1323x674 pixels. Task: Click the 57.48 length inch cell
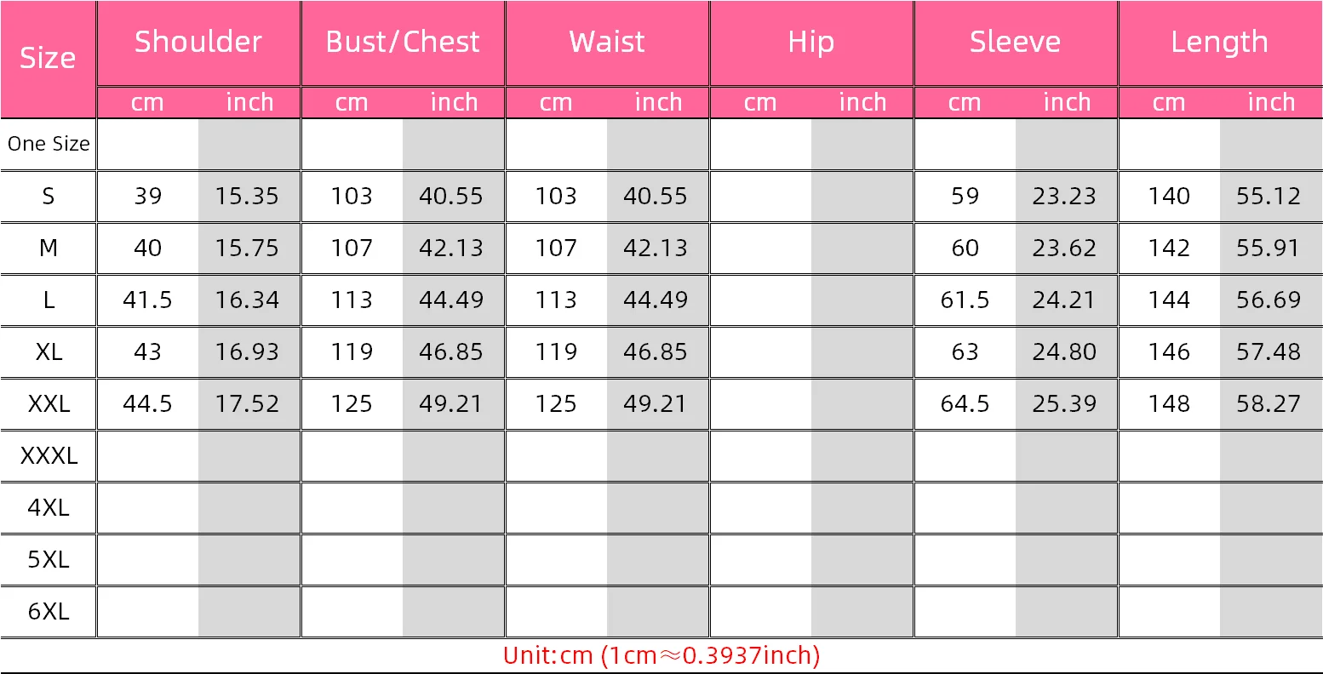coord(1269,351)
